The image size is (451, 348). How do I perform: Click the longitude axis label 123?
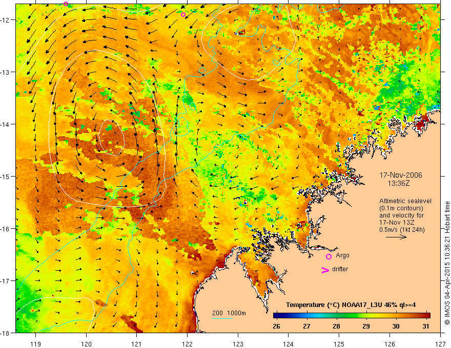(x=238, y=344)
